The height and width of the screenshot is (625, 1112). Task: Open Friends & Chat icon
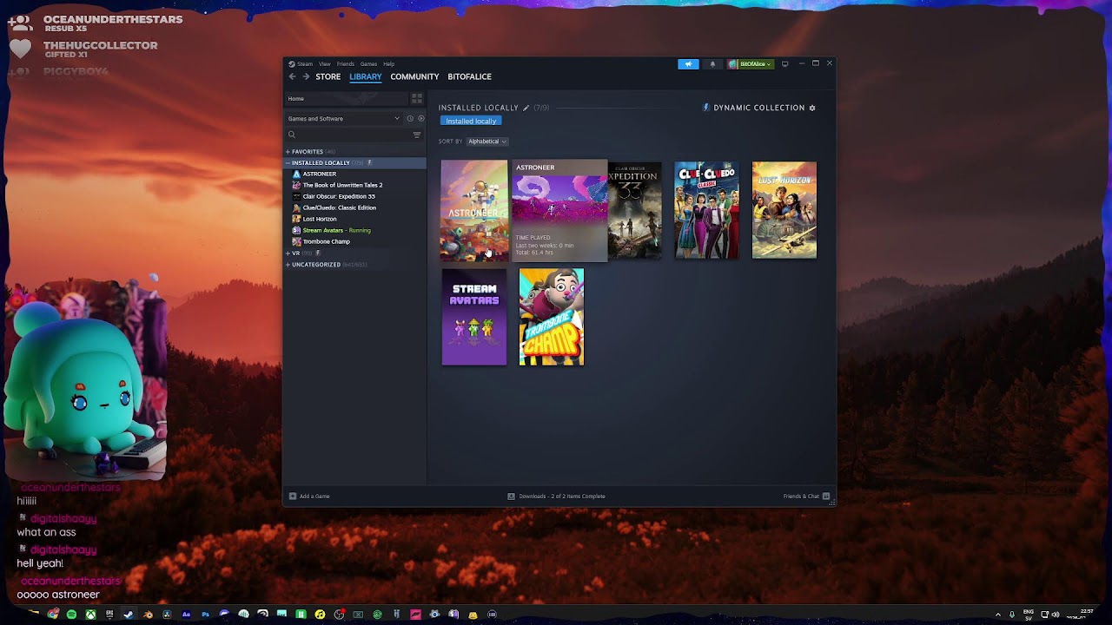tap(826, 497)
